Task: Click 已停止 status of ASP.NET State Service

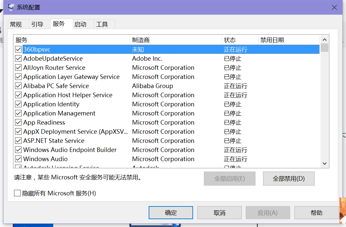Action: 233,141
